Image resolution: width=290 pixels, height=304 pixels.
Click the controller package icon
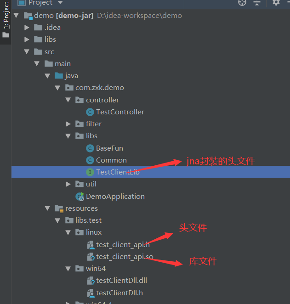point(80,100)
